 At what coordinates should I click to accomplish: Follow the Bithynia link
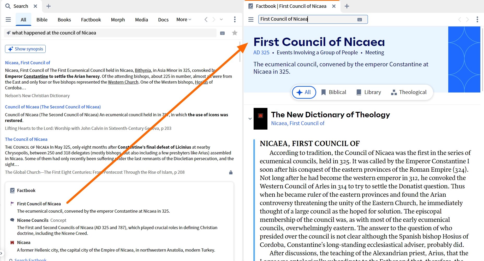[x=143, y=70]
